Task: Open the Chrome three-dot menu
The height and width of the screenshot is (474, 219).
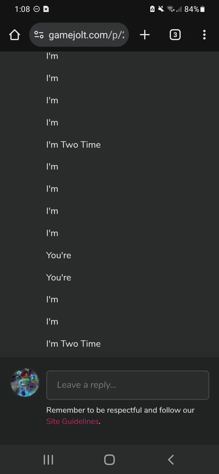Action: (x=204, y=35)
